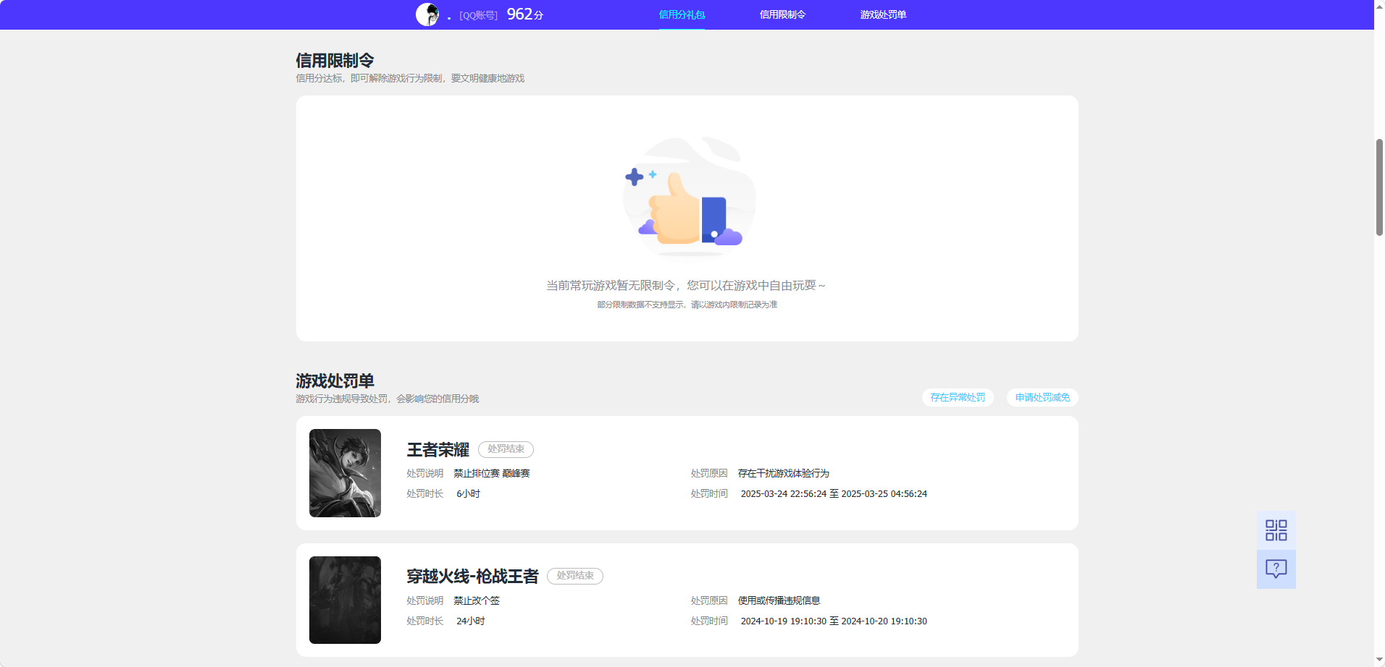Screen dimensions: 1385x667
Task: Open the QR code icon on the right
Action: [x=1276, y=530]
